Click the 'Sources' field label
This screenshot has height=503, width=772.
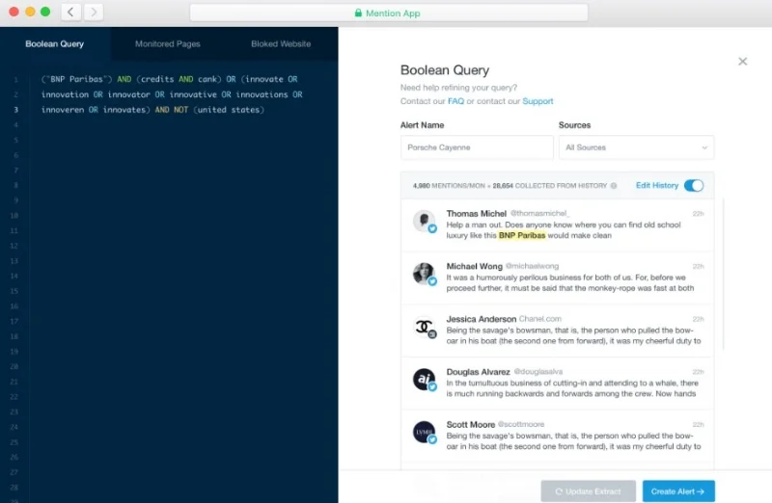click(574, 125)
